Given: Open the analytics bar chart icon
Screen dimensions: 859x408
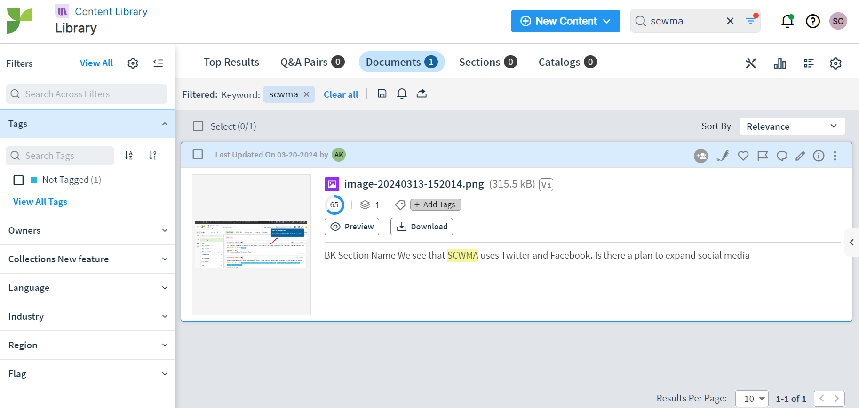Looking at the screenshot, I should coord(779,63).
